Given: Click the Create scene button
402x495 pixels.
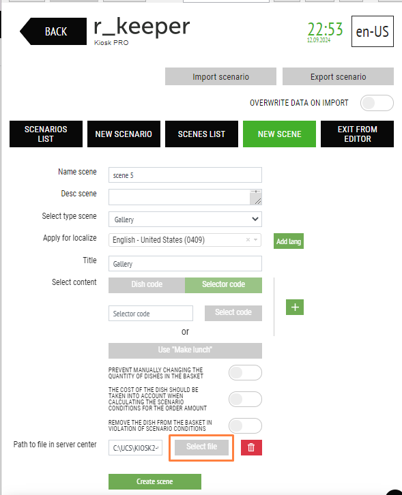Looking at the screenshot, I should [x=154, y=481].
